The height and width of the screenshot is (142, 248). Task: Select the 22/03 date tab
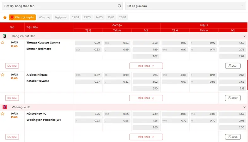tap(76, 17)
